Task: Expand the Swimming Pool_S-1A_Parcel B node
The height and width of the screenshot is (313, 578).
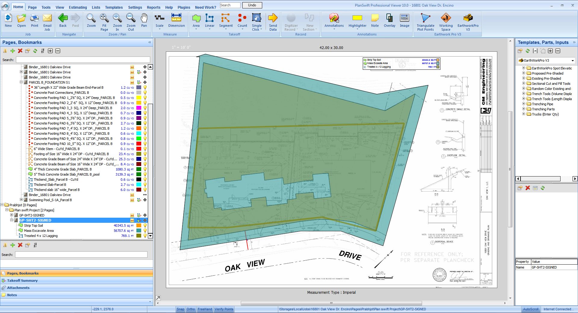Action: pos(21,200)
